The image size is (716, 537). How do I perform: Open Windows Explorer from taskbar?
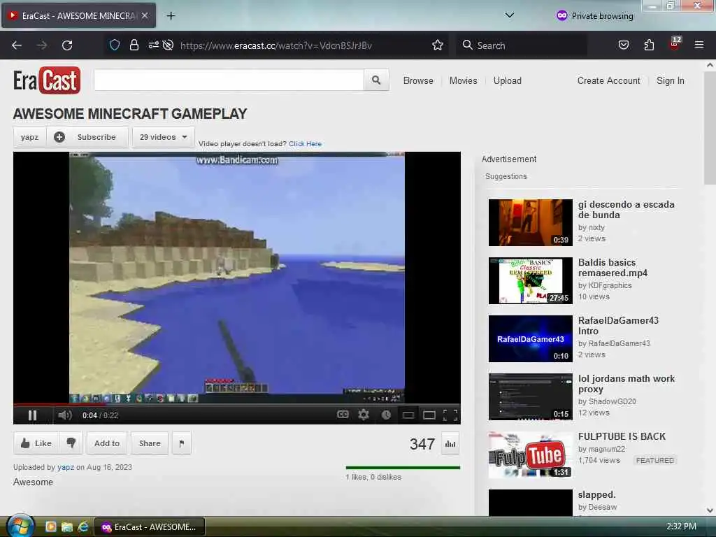[x=67, y=527]
